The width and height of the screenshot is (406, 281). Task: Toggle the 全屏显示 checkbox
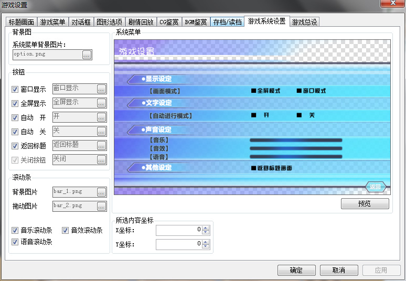pyautogui.click(x=15, y=103)
